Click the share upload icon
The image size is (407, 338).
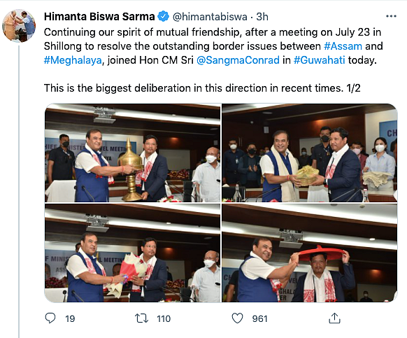[x=334, y=318]
